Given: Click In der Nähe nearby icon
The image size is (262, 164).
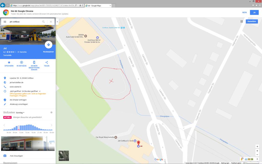Looking at the screenshot, I should [21, 62].
